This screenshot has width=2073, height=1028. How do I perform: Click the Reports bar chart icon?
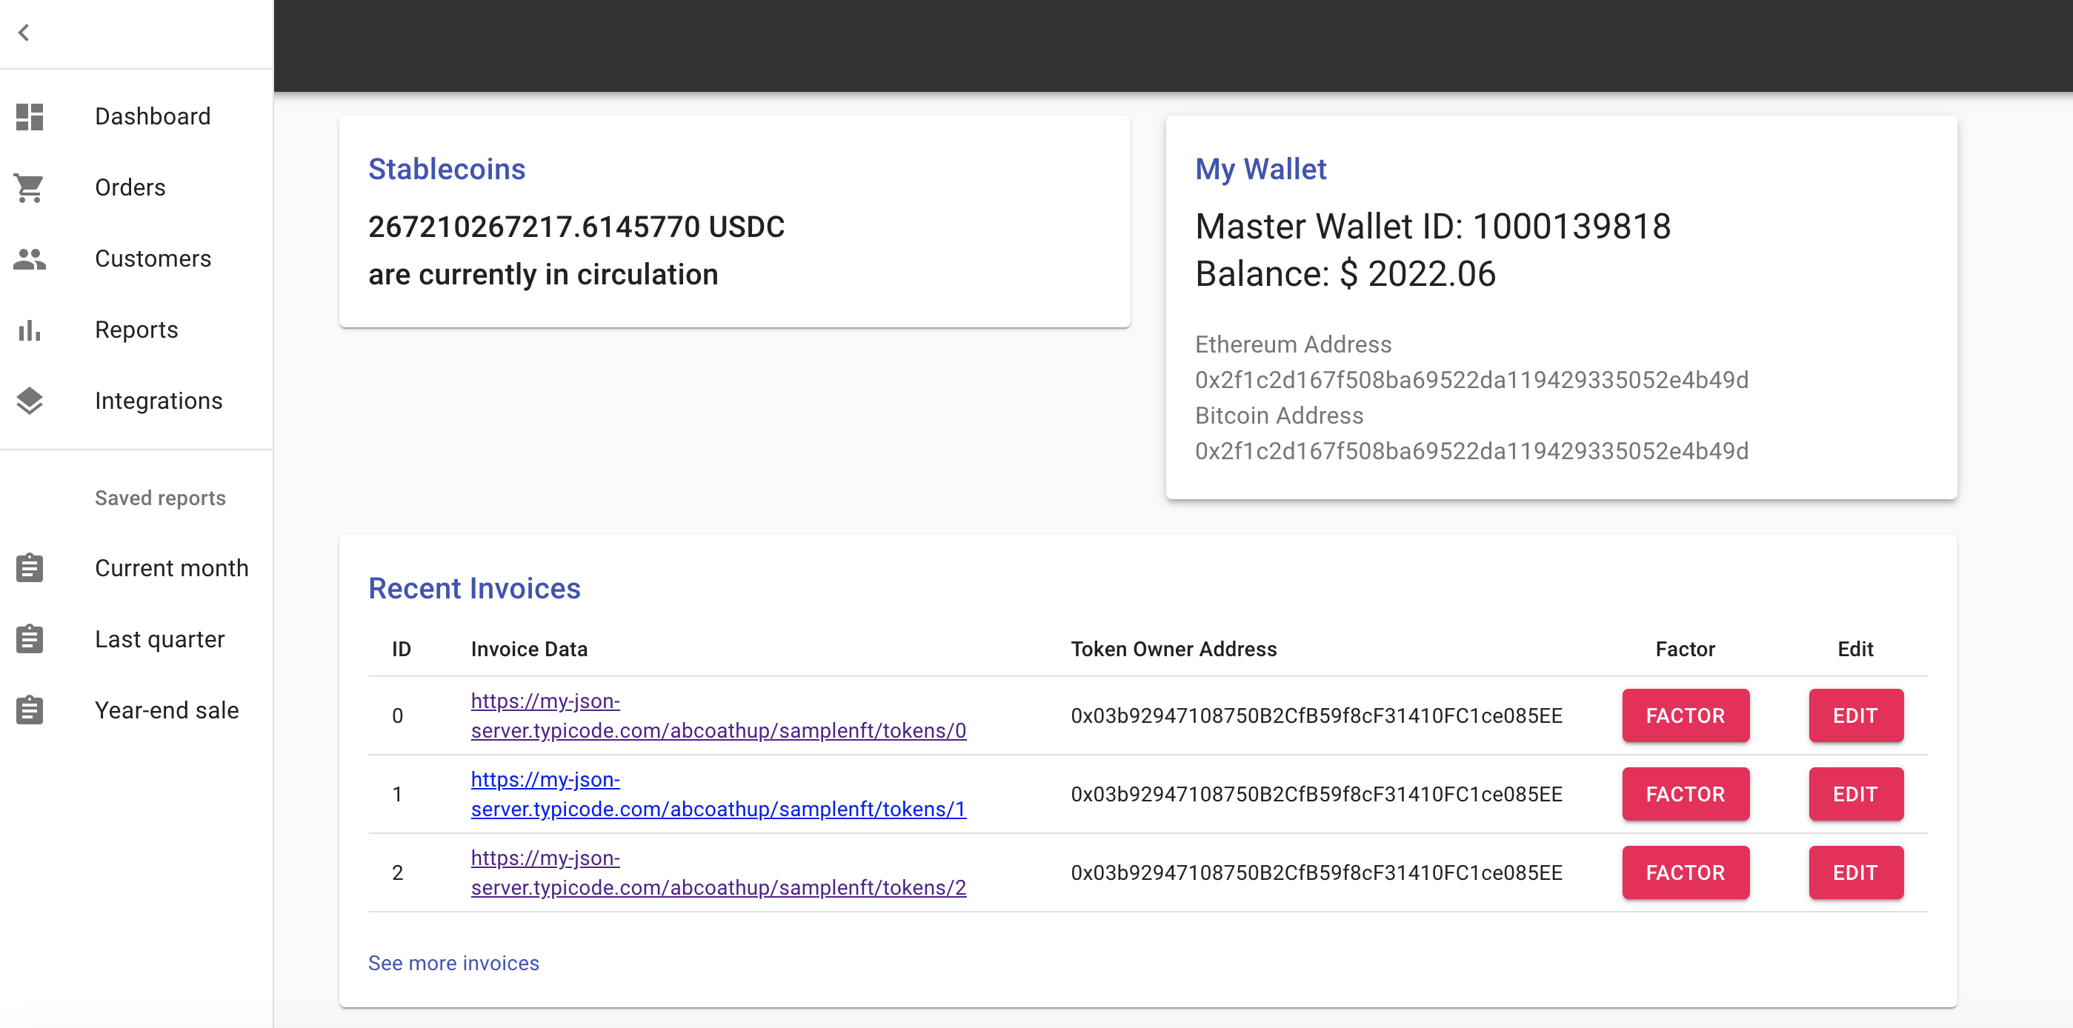(x=30, y=330)
